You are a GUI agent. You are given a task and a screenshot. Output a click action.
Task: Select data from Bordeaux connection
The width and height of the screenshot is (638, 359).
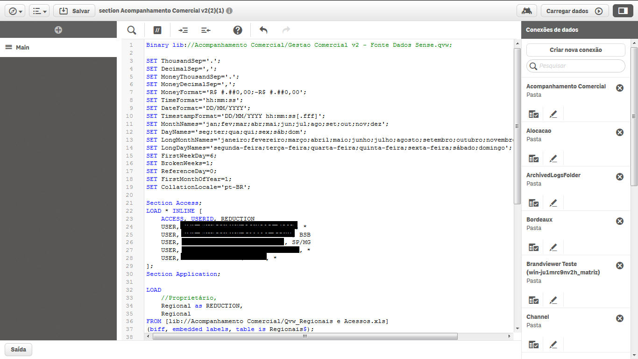click(x=533, y=247)
